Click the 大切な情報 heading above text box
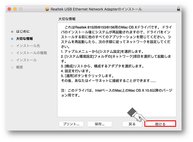193x142 pixels. tap(67, 19)
